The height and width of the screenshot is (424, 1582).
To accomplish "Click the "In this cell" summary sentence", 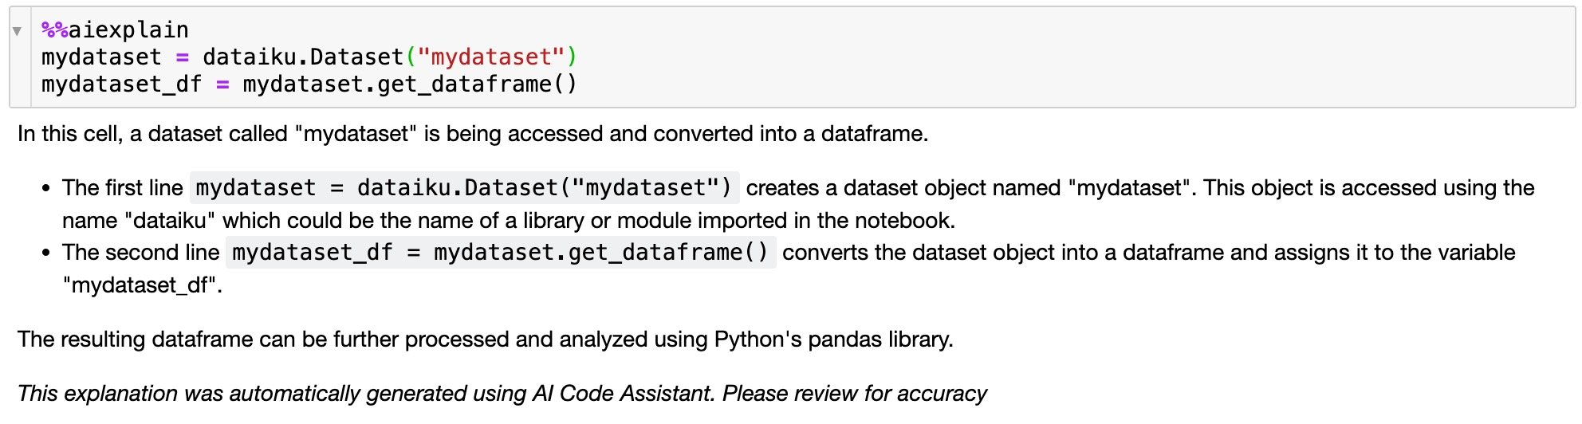I will tap(472, 134).
